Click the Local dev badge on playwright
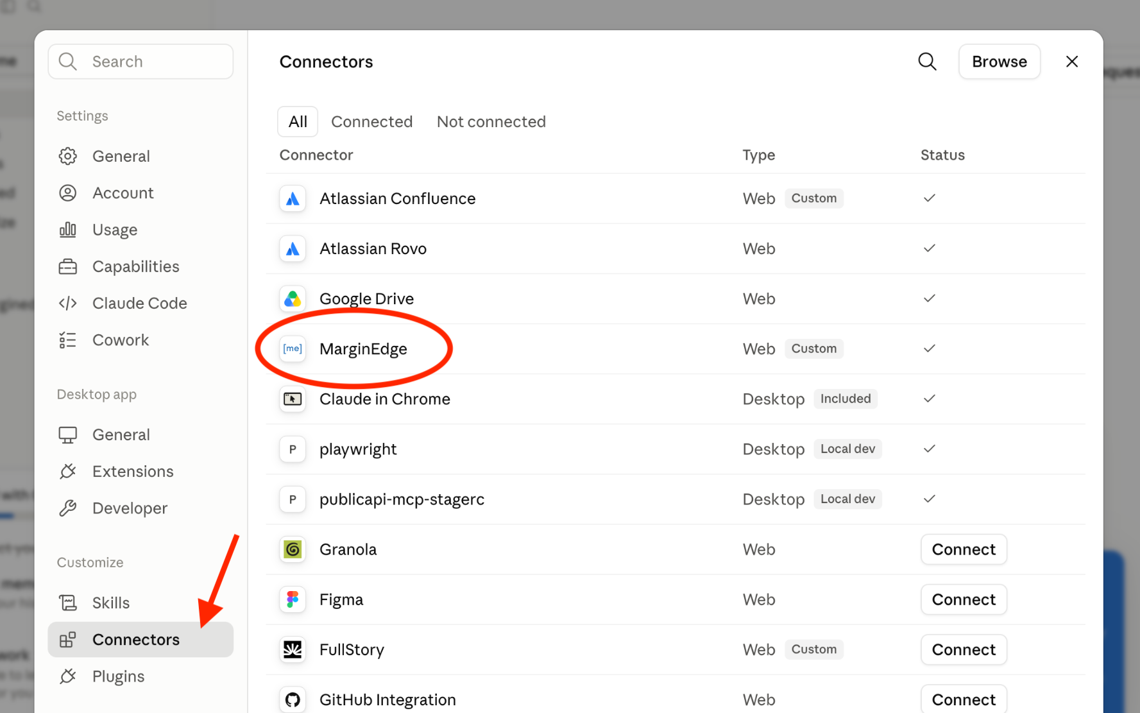This screenshot has height=713, width=1140. [847, 449]
